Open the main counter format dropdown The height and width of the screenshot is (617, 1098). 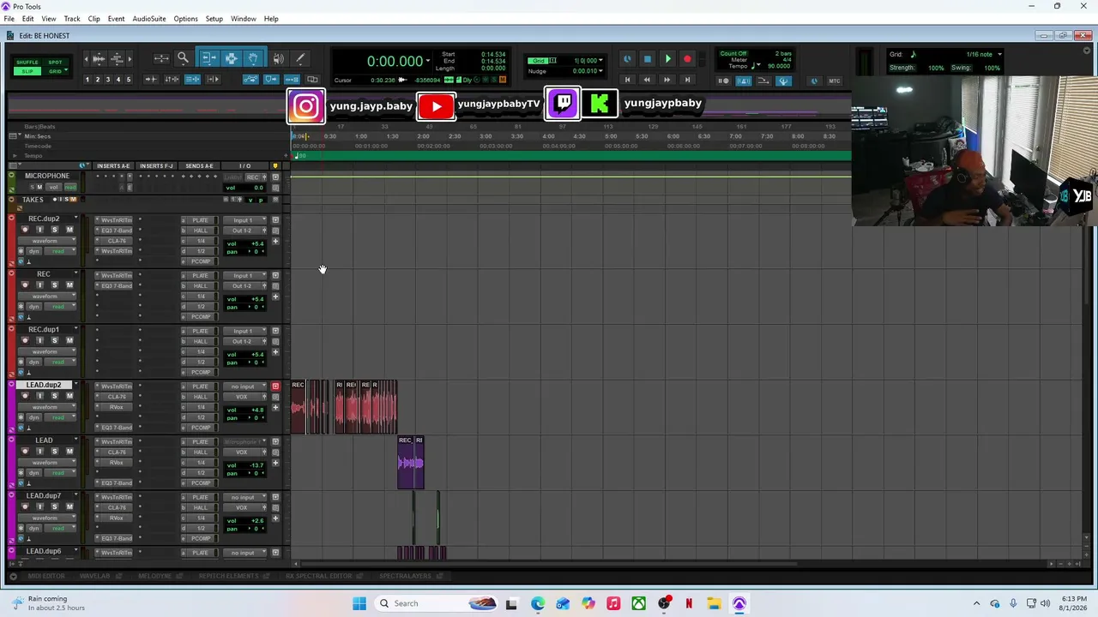point(426,61)
